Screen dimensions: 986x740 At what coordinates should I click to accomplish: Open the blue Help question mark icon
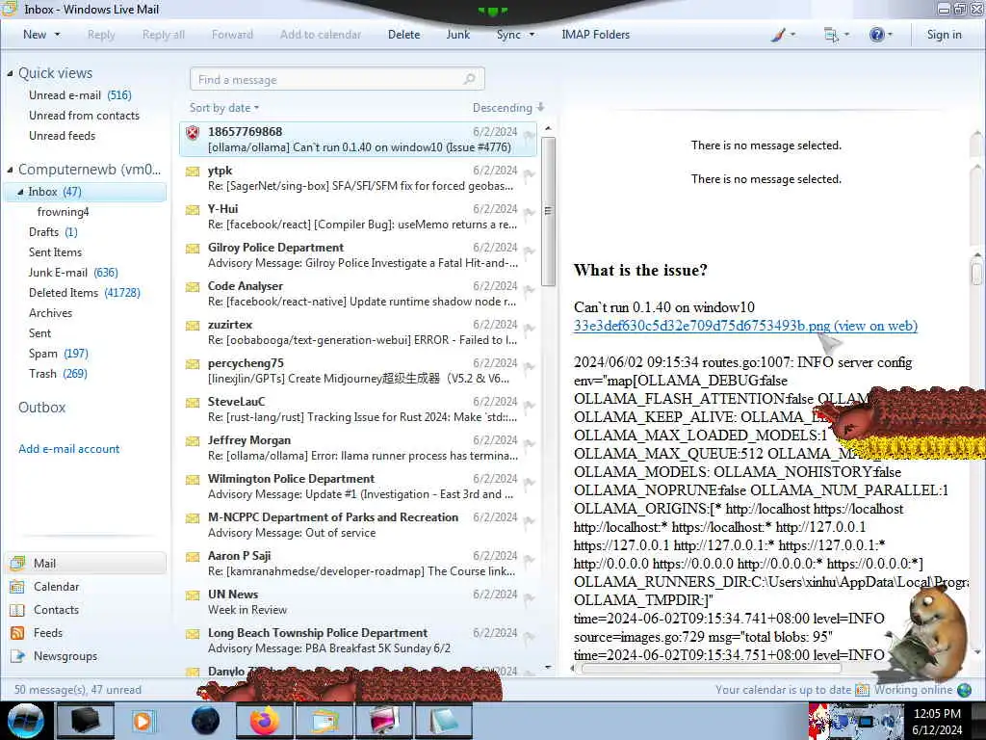[876, 35]
